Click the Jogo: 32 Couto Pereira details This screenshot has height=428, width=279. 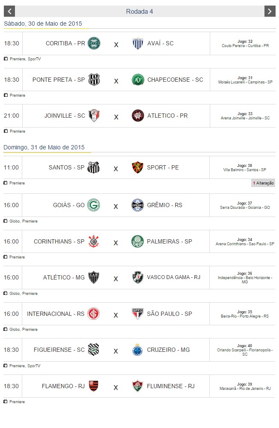[x=245, y=44]
